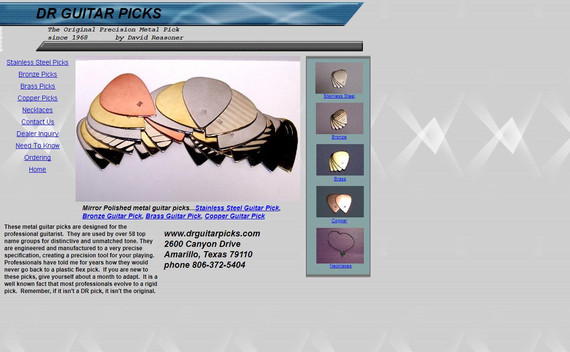Viewport: 570px width, 352px height.
Task: Follow the Bronze Guitar Pick caption link
Action: coord(112,216)
